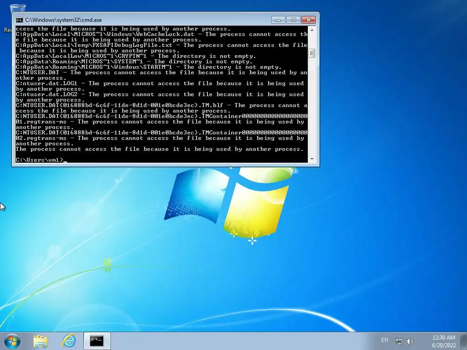Viewport: 467px width, 350px height.
Task: Open the clock showing 12:30 AM
Action: 444,341
